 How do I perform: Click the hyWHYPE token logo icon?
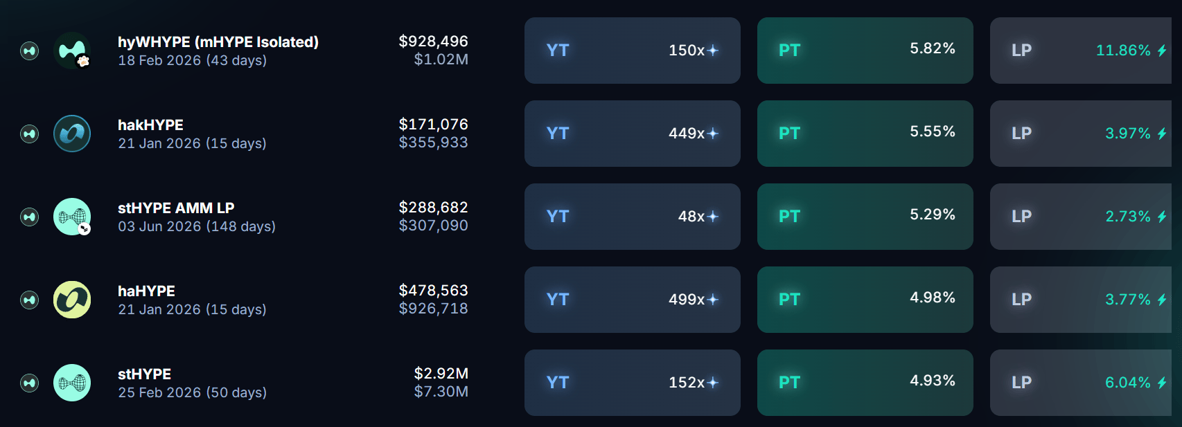click(72, 51)
